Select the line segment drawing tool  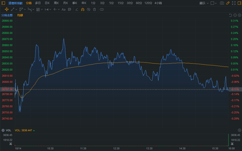click(x=12, y=9)
